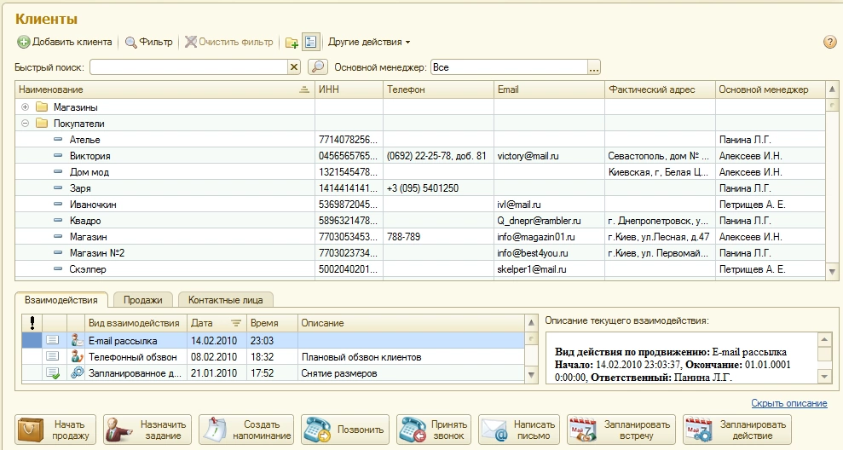Open Основной менеджер selection ellipsis button
The image size is (843, 450).
coord(594,66)
